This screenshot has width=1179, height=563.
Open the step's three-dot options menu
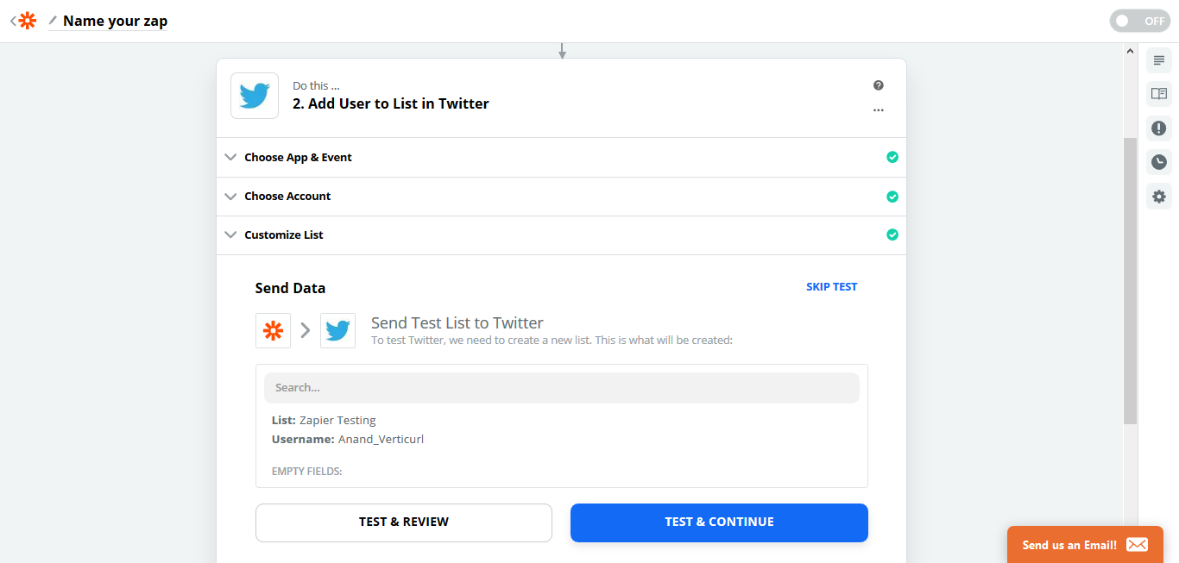pos(879,110)
